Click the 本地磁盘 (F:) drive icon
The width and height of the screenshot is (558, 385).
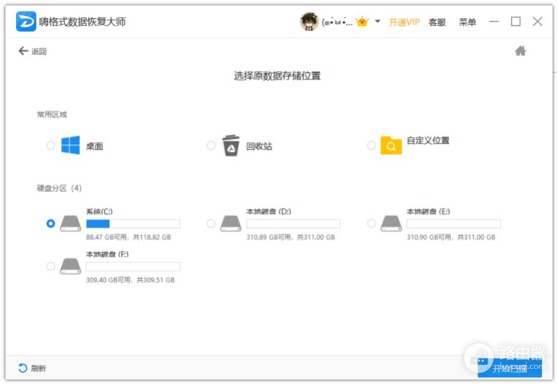pos(70,266)
